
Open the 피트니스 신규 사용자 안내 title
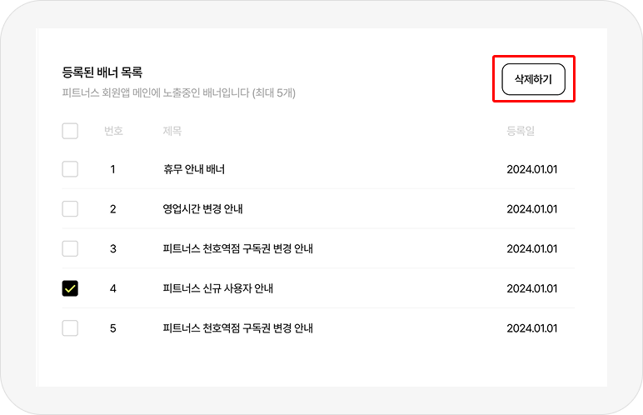pyautogui.click(x=218, y=288)
